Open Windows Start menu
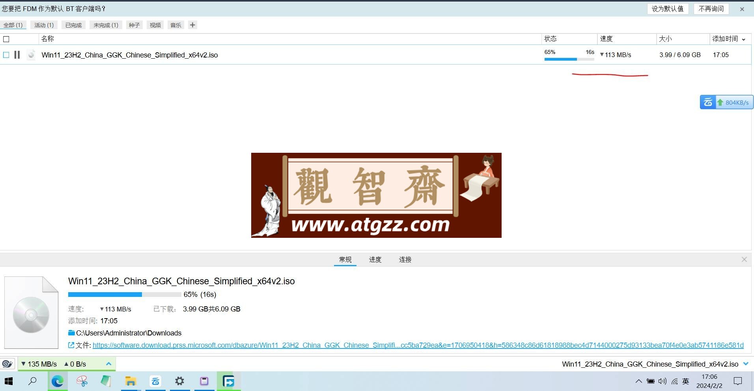Screen dimensions: 754x391 click(9, 381)
